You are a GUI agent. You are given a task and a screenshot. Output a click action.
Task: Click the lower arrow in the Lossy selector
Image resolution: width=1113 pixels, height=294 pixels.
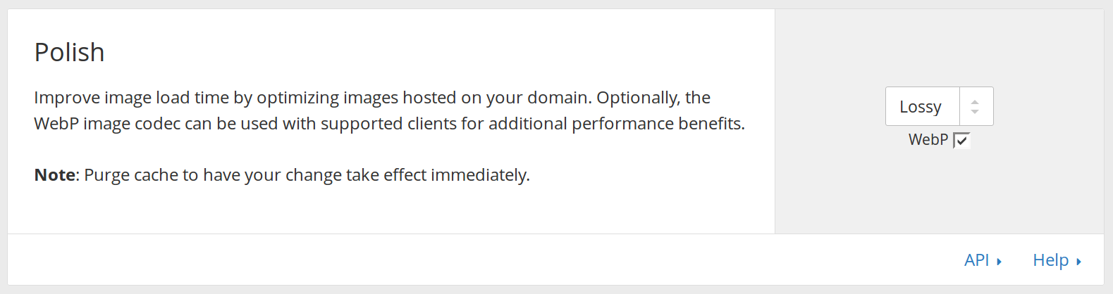click(975, 111)
